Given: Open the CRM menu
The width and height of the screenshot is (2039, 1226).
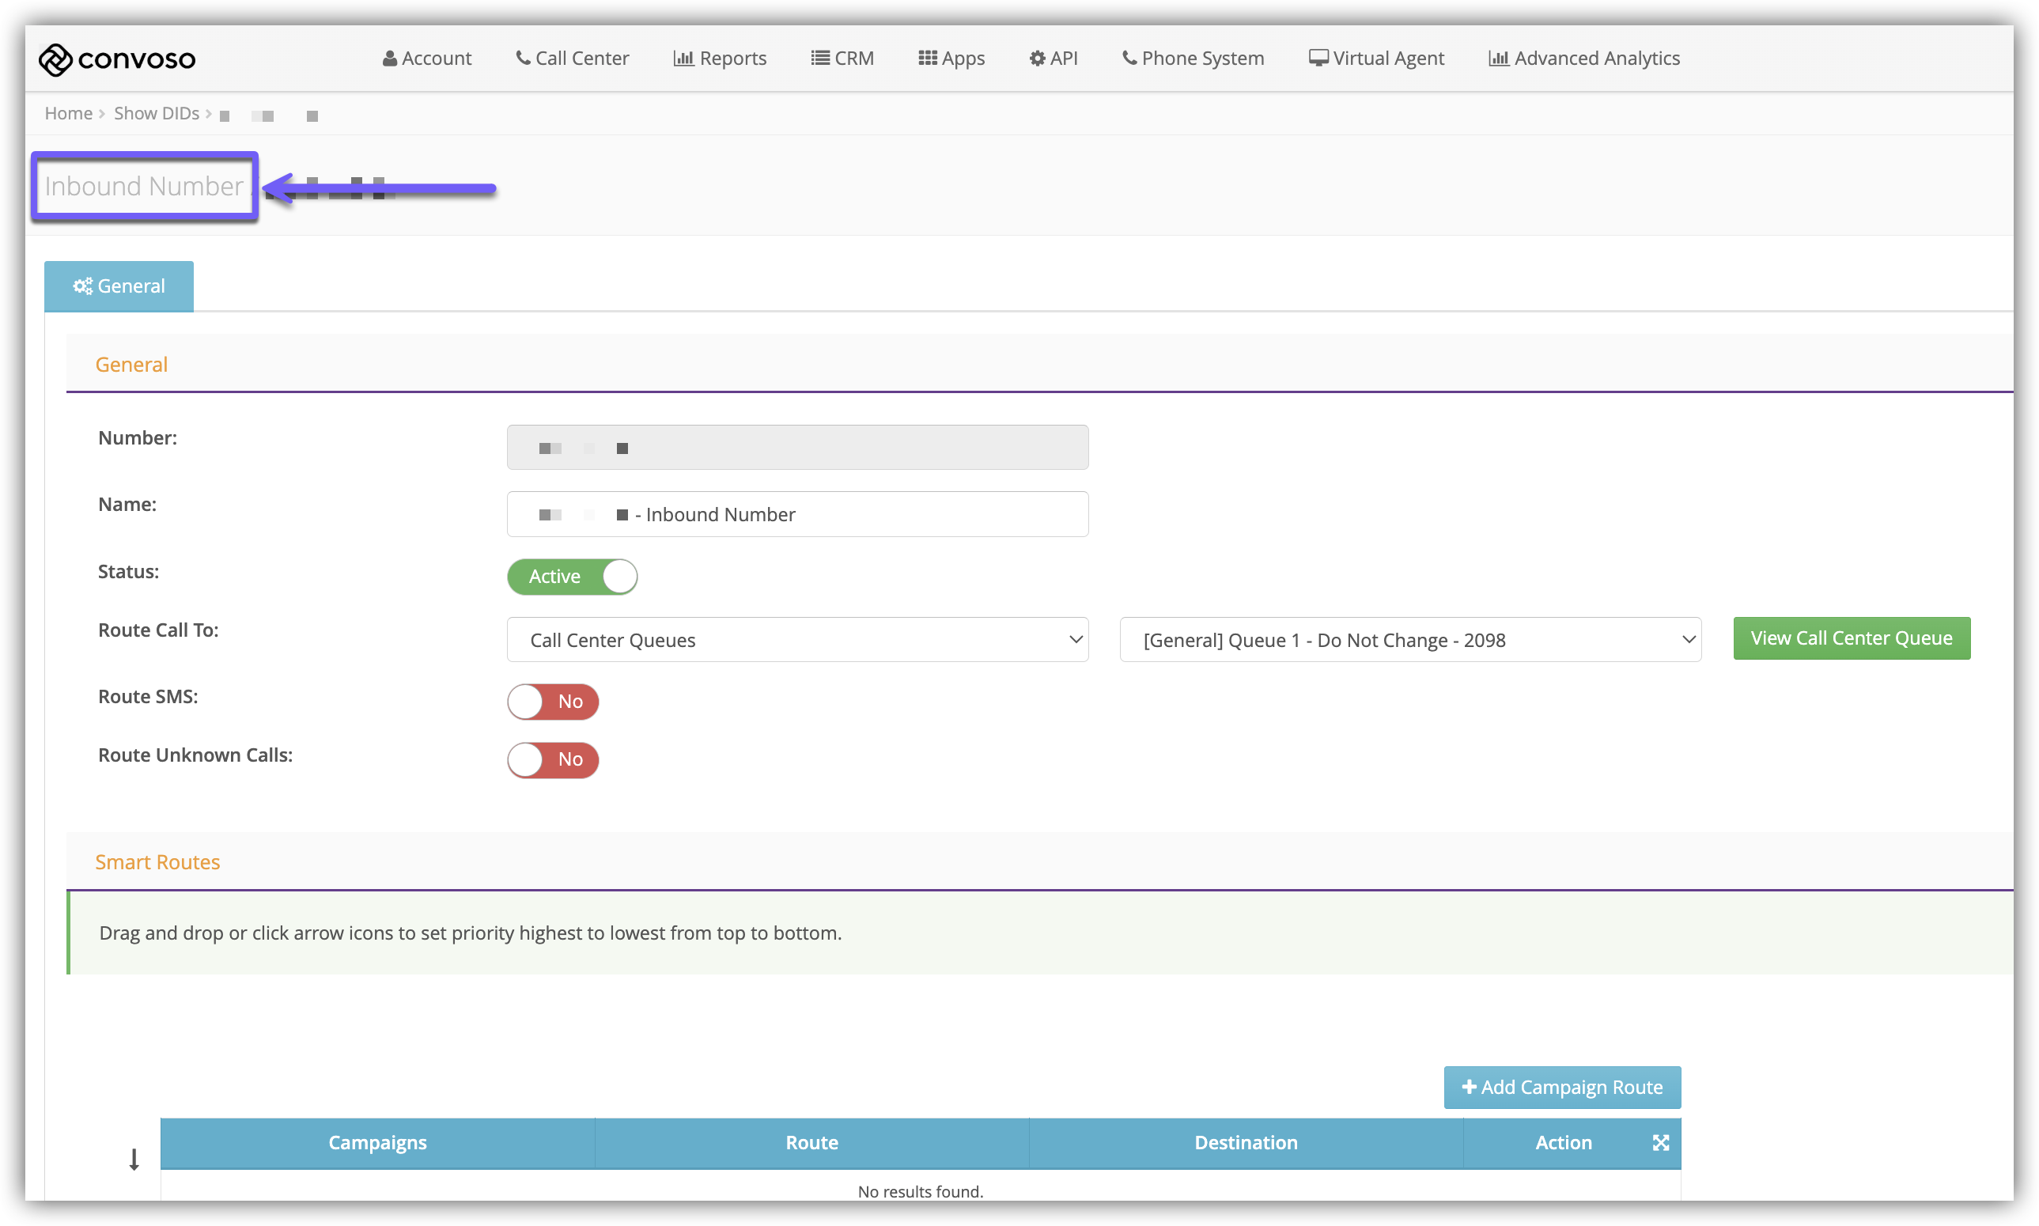Looking at the screenshot, I should (x=842, y=59).
